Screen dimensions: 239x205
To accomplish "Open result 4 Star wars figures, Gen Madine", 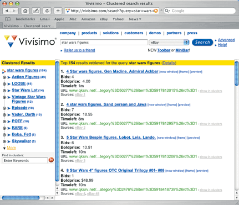I will [x=113, y=71].
